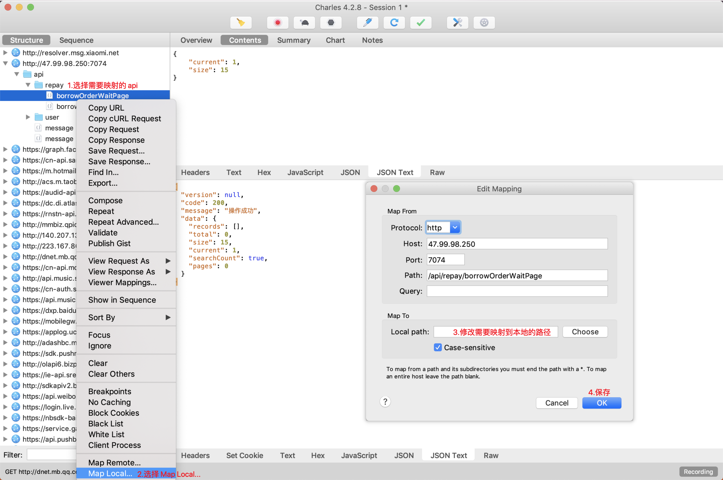Click the help question mark button

385,402
